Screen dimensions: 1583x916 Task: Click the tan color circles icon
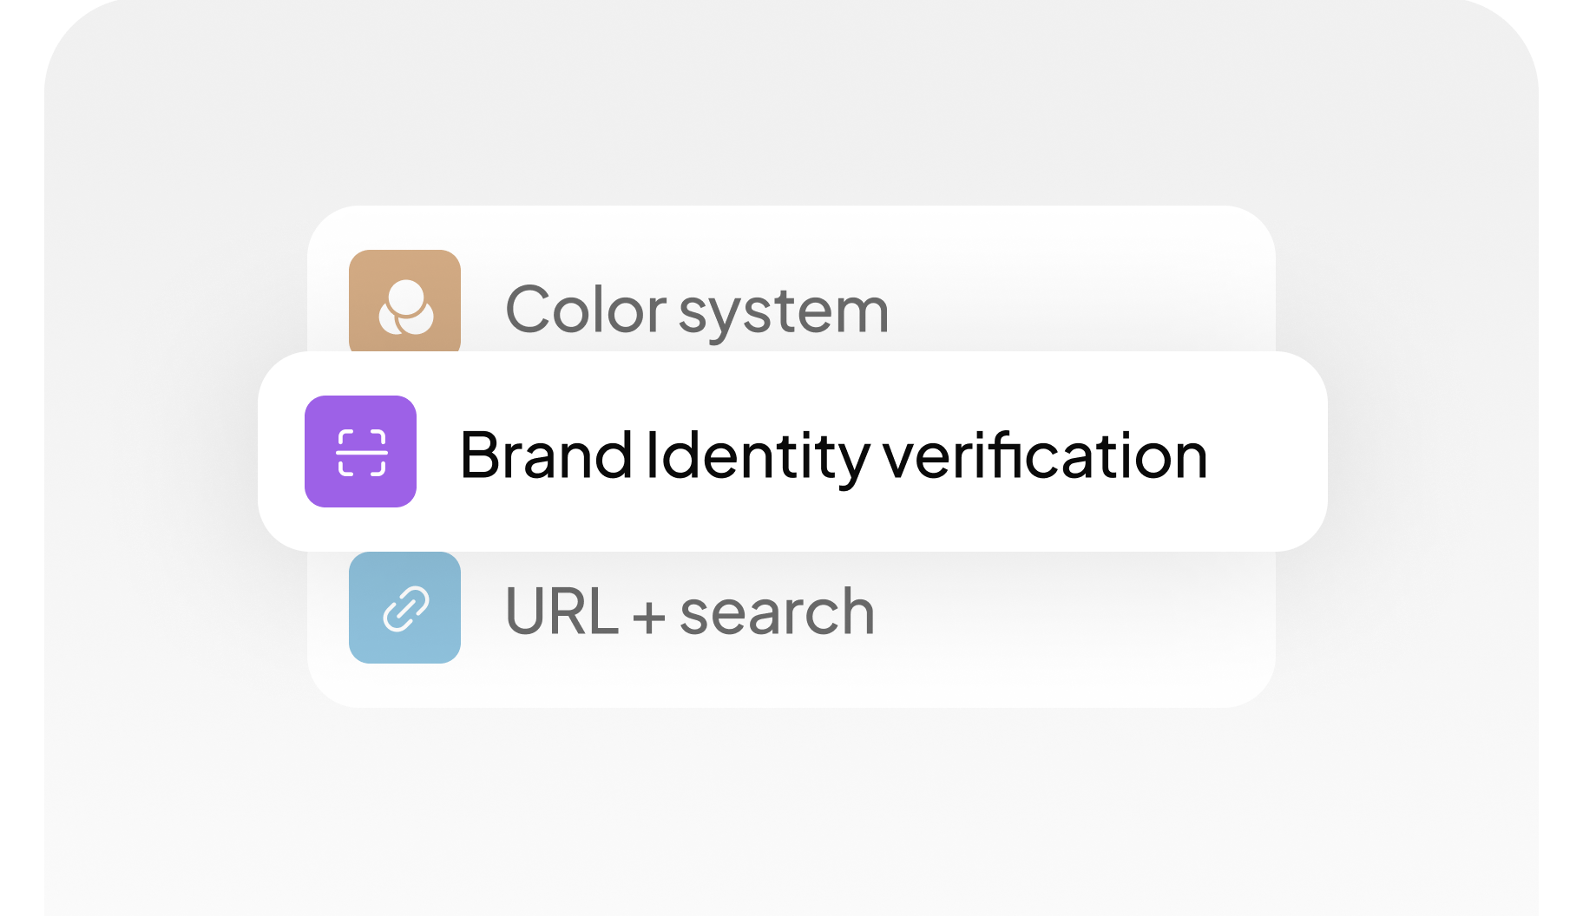coord(405,307)
